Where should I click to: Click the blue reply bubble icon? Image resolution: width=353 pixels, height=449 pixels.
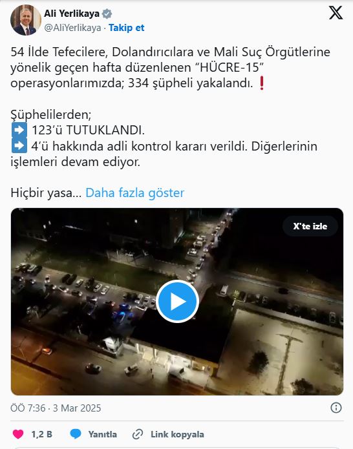pyautogui.click(x=76, y=434)
